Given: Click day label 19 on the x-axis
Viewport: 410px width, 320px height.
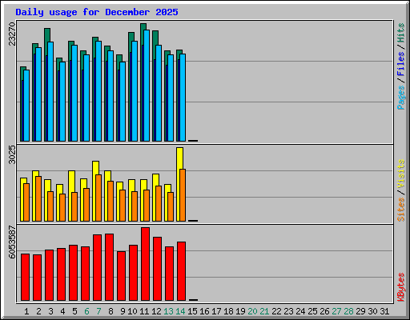Looking at the screenshot, I should pos(240,311).
